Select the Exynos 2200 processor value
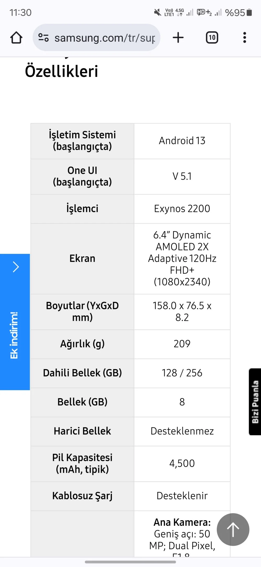This screenshot has height=567, width=261. [x=182, y=209]
